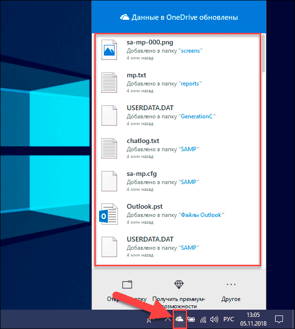This screenshot has width=295, height=329.
Task: Click the file list vertical scrollbar thumb
Action: pos(264,53)
